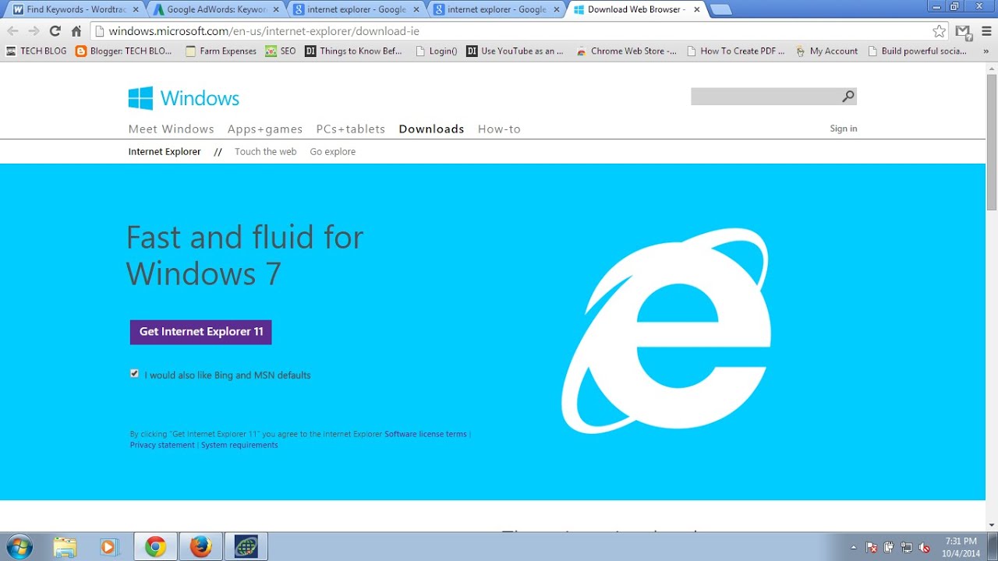Select the Download Web Browser tab

pyautogui.click(x=636, y=9)
